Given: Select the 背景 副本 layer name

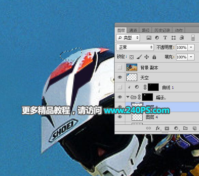Looking at the screenshot, I should tap(149, 68).
